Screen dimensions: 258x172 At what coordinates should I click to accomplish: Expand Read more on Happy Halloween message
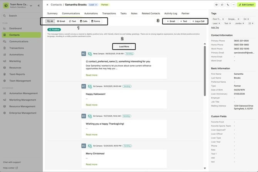[91, 105]
